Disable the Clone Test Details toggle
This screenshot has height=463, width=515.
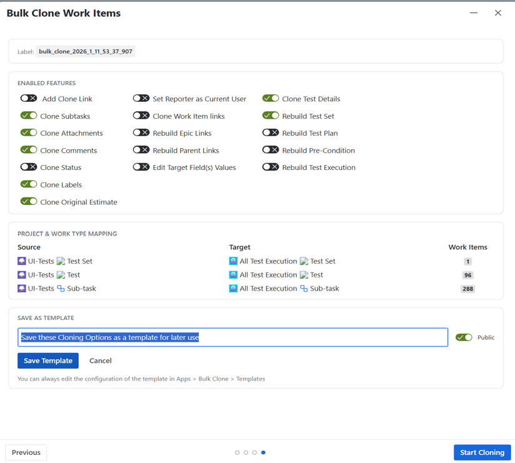click(271, 99)
